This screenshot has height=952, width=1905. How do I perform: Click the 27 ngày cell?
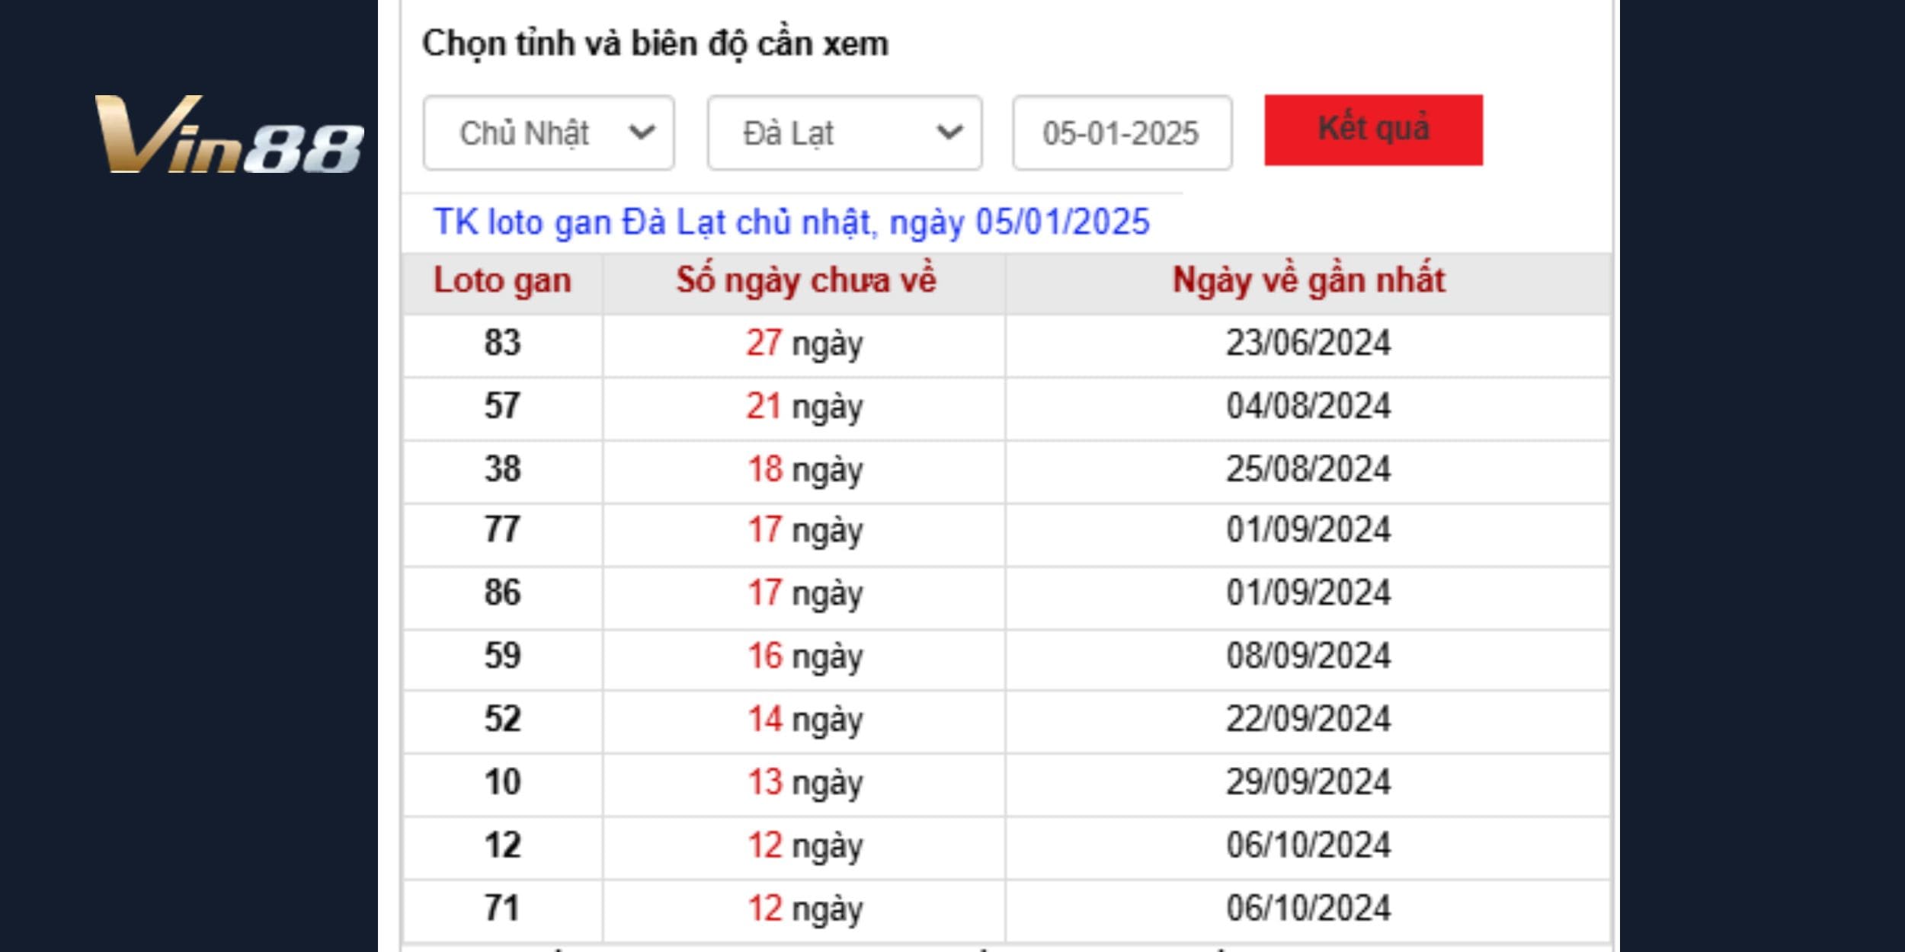[x=805, y=344]
